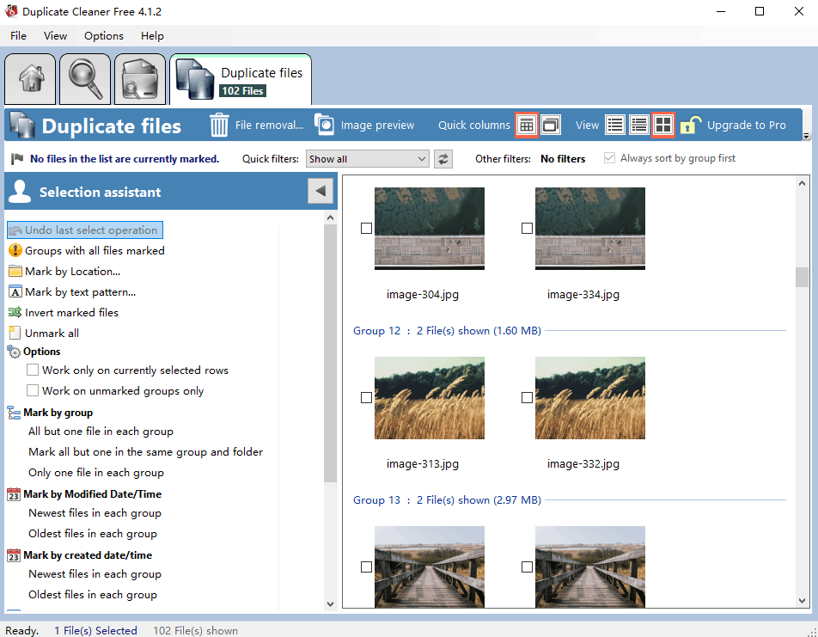The width and height of the screenshot is (818, 637).
Task: Select quick columns table icon
Action: [x=527, y=125]
